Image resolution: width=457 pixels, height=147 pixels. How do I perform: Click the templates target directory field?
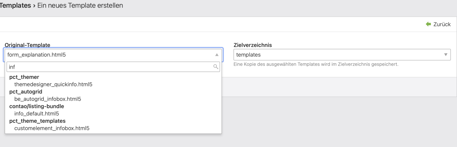tap(336, 55)
